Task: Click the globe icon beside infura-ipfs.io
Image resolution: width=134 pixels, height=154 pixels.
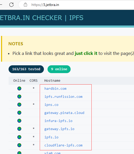Action: click(19, 121)
